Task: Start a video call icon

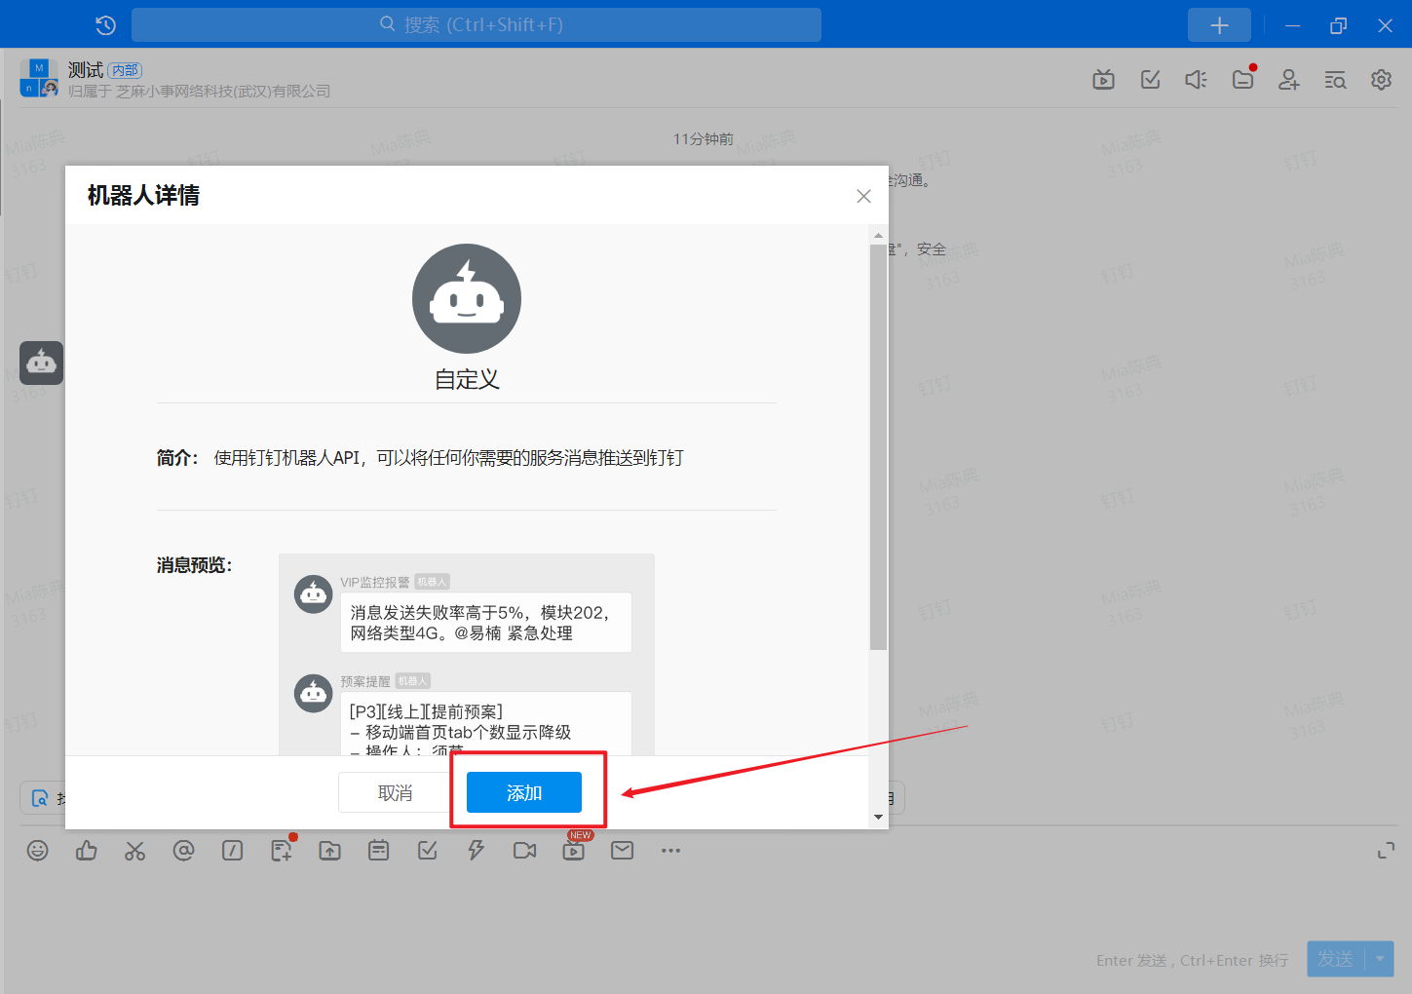Action: pos(525,851)
